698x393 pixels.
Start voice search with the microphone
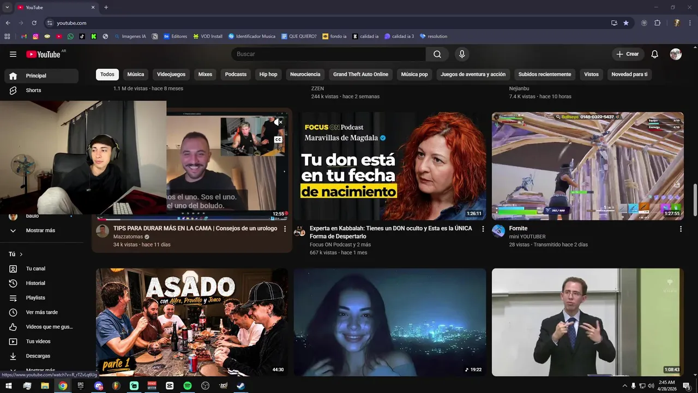click(x=462, y=54)
